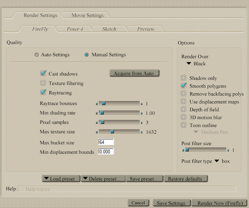This screenshot has width=249, height=208.
Task: Click the Acquire from Auto button
Action: click(x=134, y=74)
